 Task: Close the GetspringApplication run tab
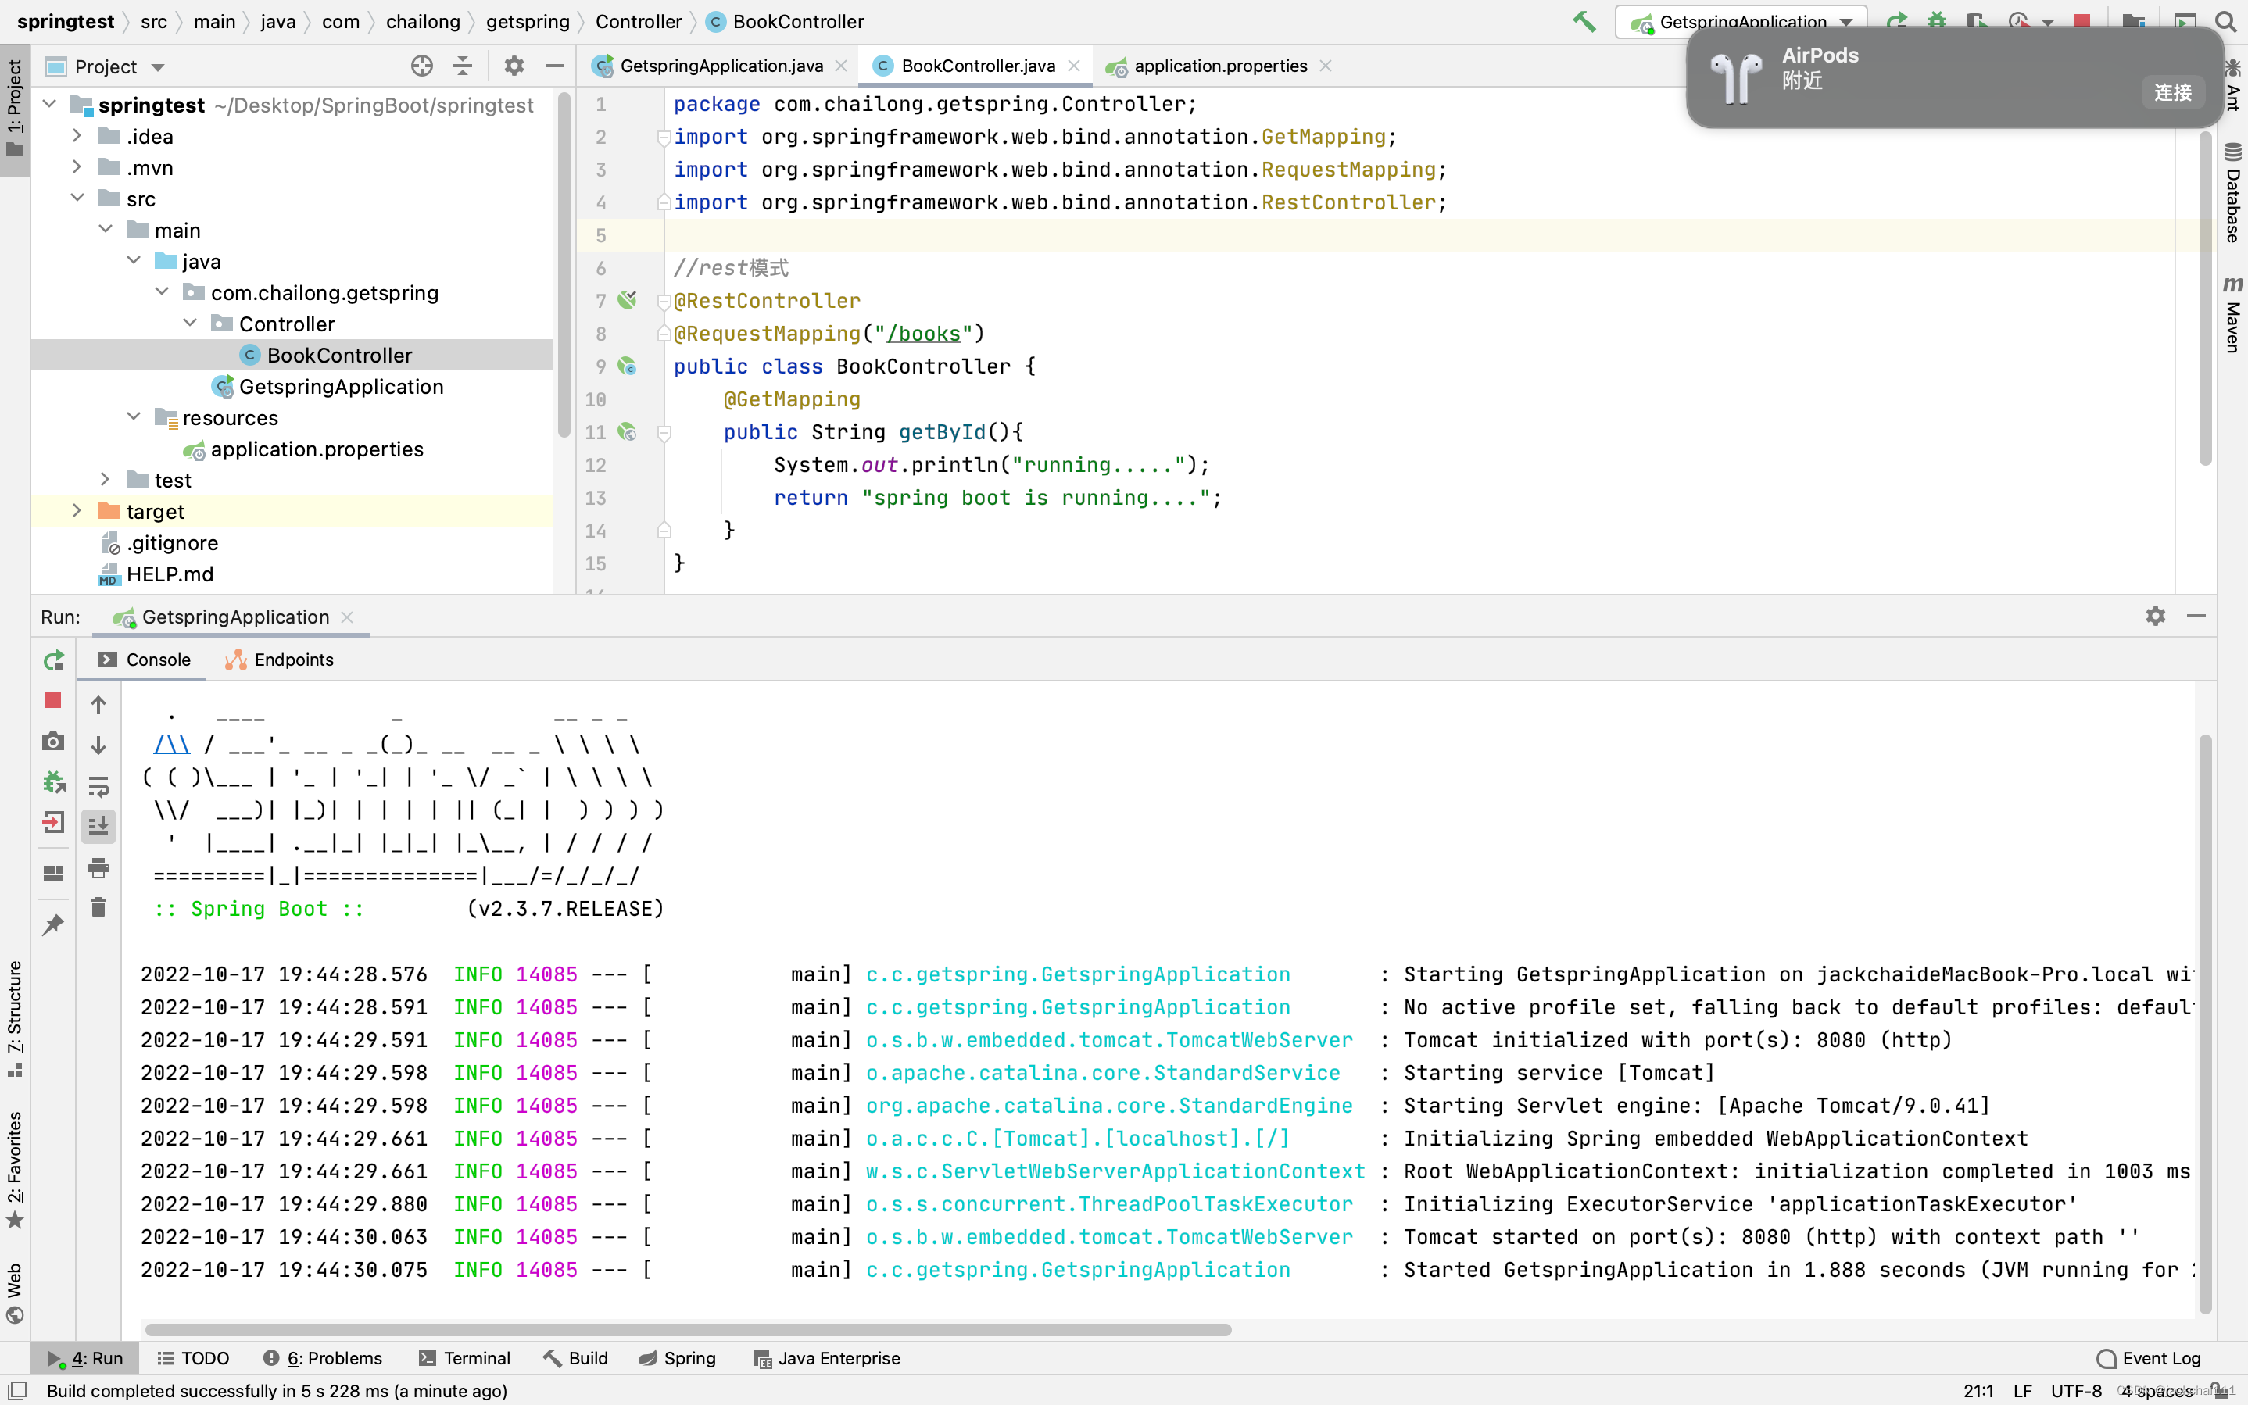click(x=348, y=617)
